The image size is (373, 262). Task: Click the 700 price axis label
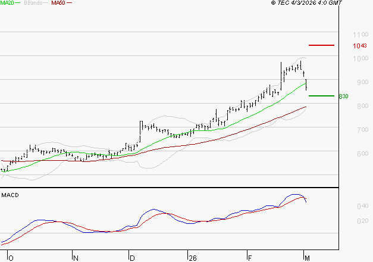click(x=362, y=130)
